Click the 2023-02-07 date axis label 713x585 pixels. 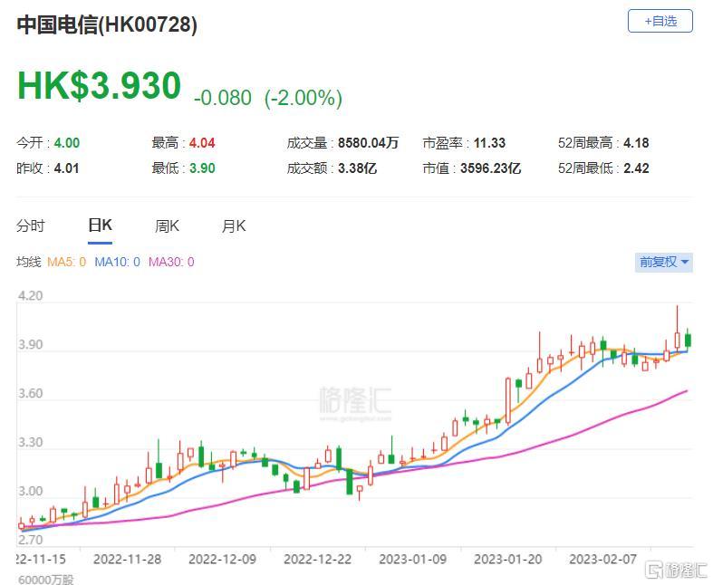(603, 559)
